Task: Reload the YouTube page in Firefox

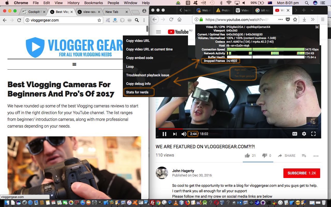Action: pos(171,19)
